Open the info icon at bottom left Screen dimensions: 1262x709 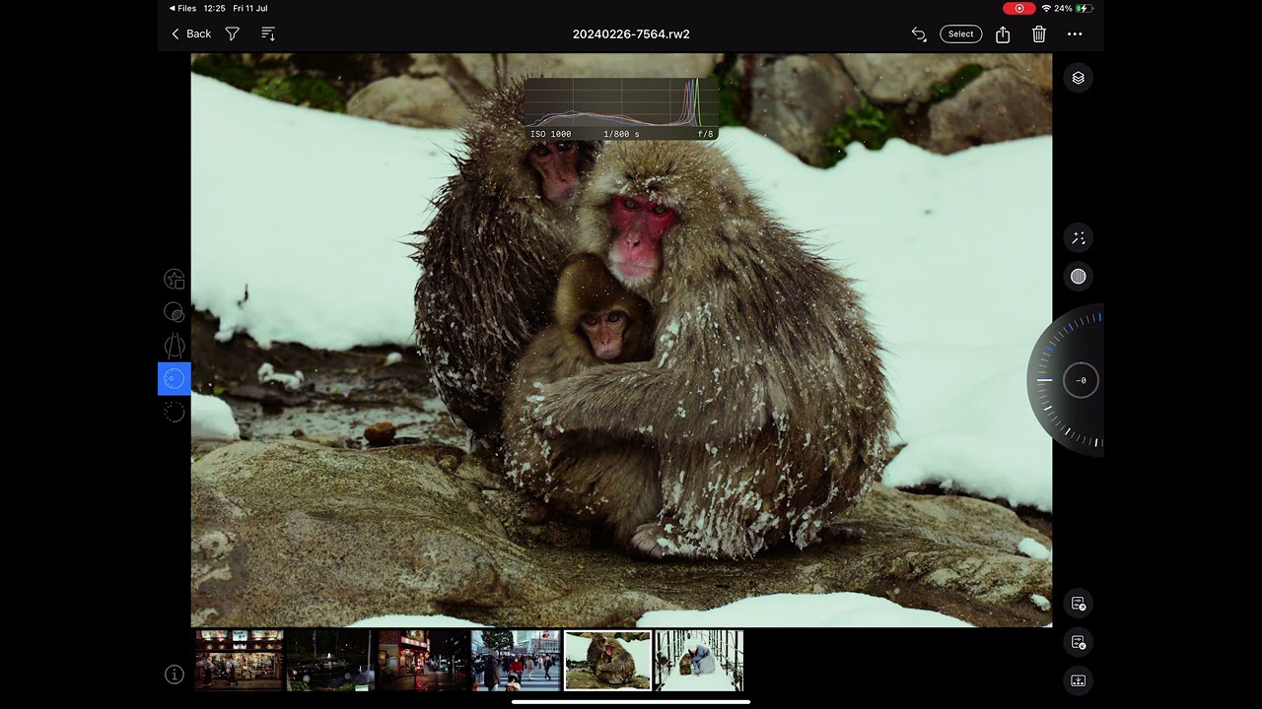(x=175, y=675)
